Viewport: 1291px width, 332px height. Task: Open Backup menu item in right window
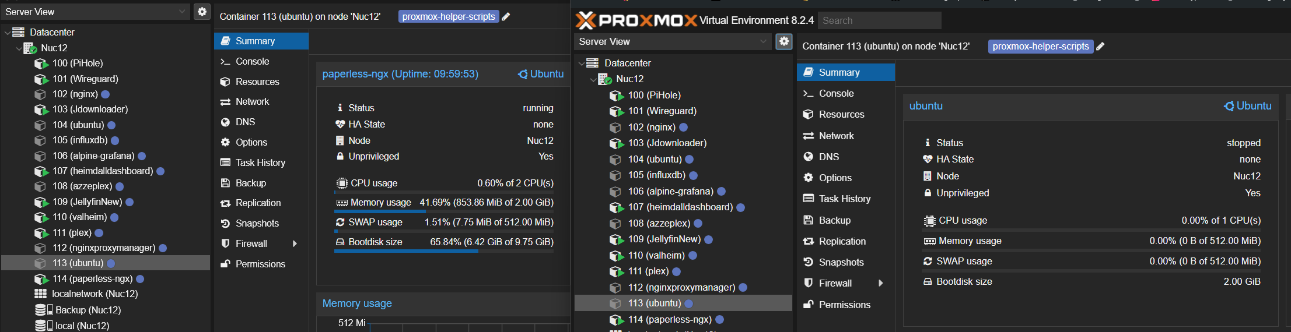pos(846,220)
